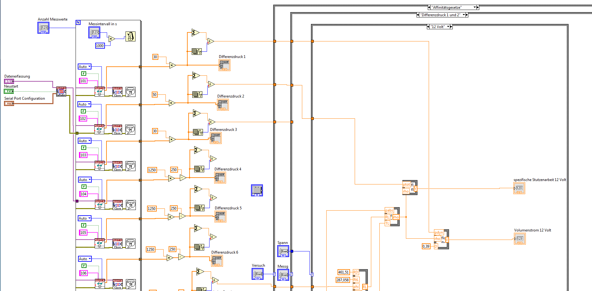Click the 461,51 numeric constant
This screenshot has height=291, width=592.
click(343, 272)
